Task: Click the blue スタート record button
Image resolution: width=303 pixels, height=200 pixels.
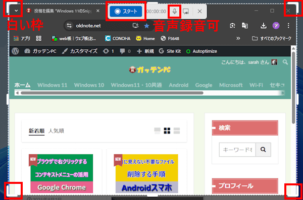Action: click(126, 12)
